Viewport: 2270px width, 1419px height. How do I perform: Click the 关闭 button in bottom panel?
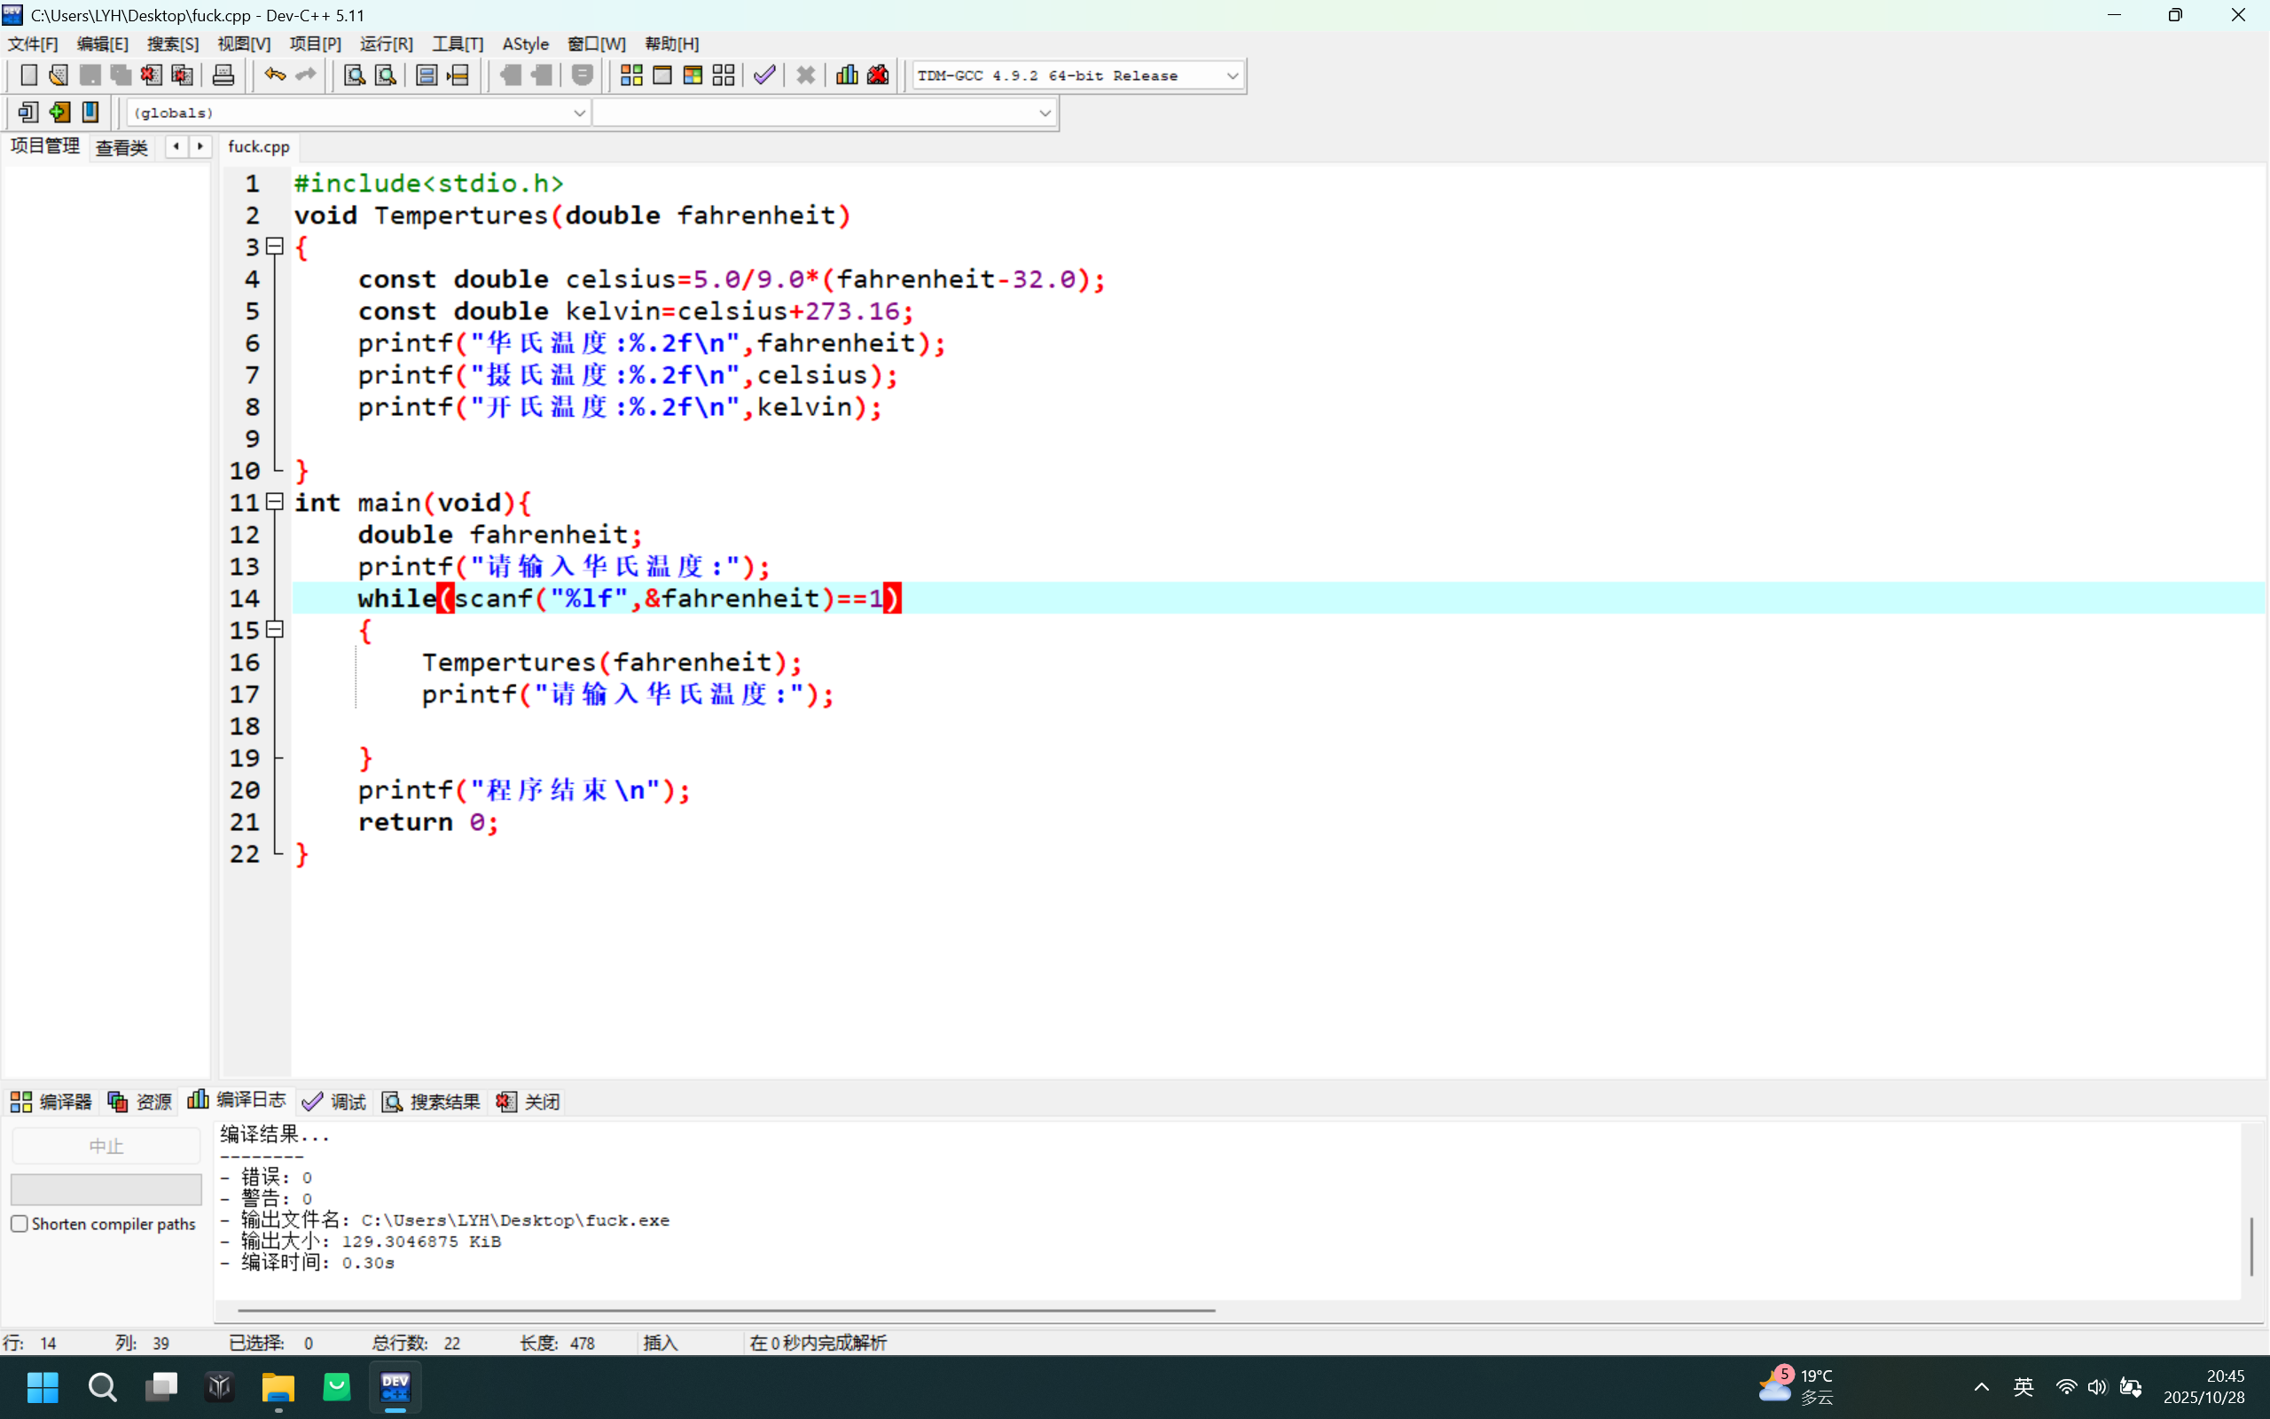tap(529, 1101)
